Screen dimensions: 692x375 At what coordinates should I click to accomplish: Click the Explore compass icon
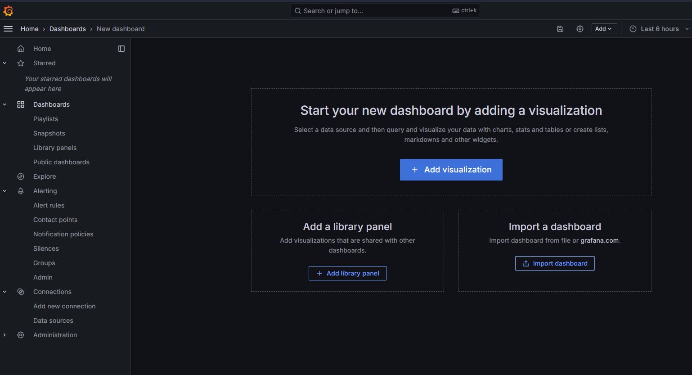point(21,176)
